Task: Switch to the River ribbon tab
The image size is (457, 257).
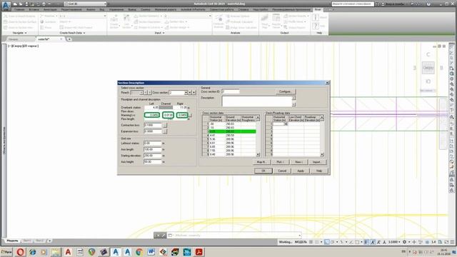Action: tap(318, 9)
